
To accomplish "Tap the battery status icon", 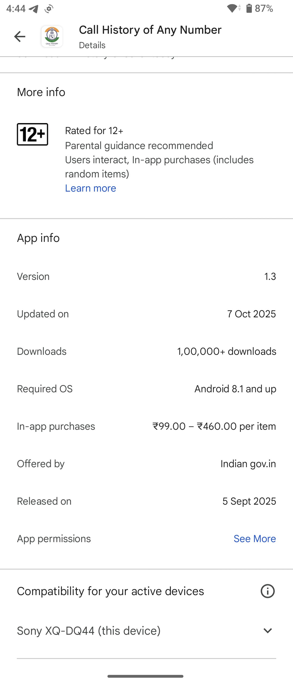I will [x=249, y=9].
